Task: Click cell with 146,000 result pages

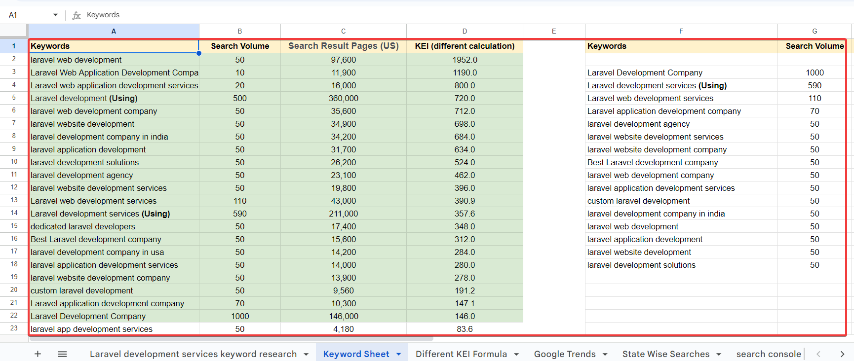Action: click(344, 316)
